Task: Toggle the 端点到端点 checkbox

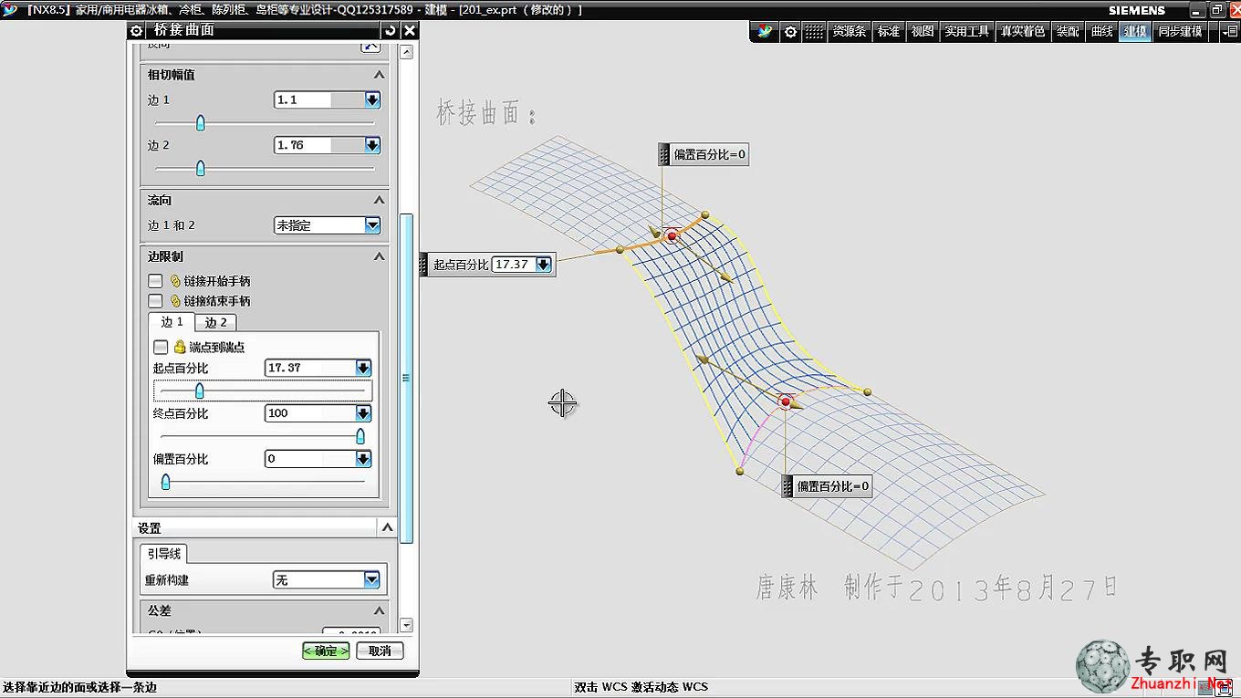Action: (x=161, y=347)
